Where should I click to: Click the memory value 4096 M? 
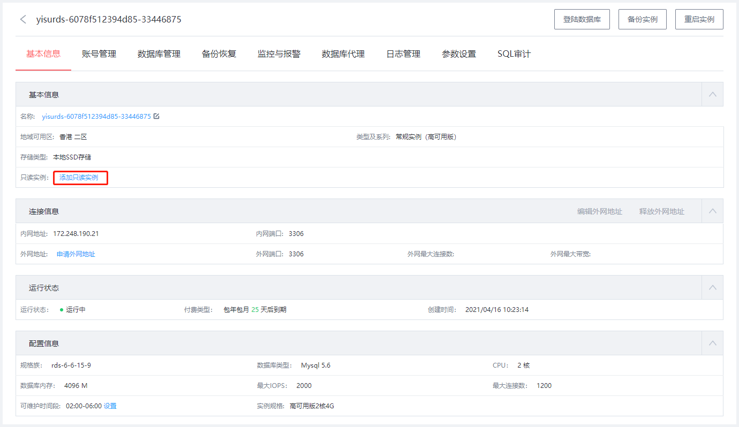(x=76, y=386)
